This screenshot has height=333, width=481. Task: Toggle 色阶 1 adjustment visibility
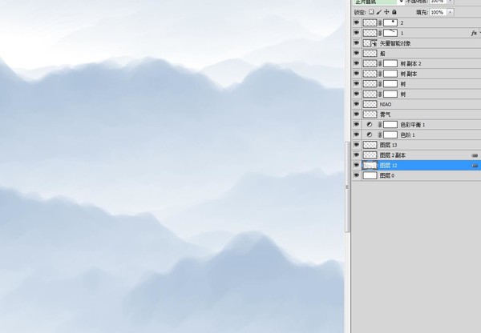[x=356, y=134]
